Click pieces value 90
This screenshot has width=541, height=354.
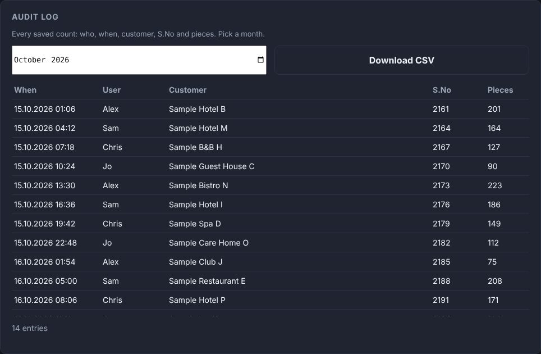point(492,166)
